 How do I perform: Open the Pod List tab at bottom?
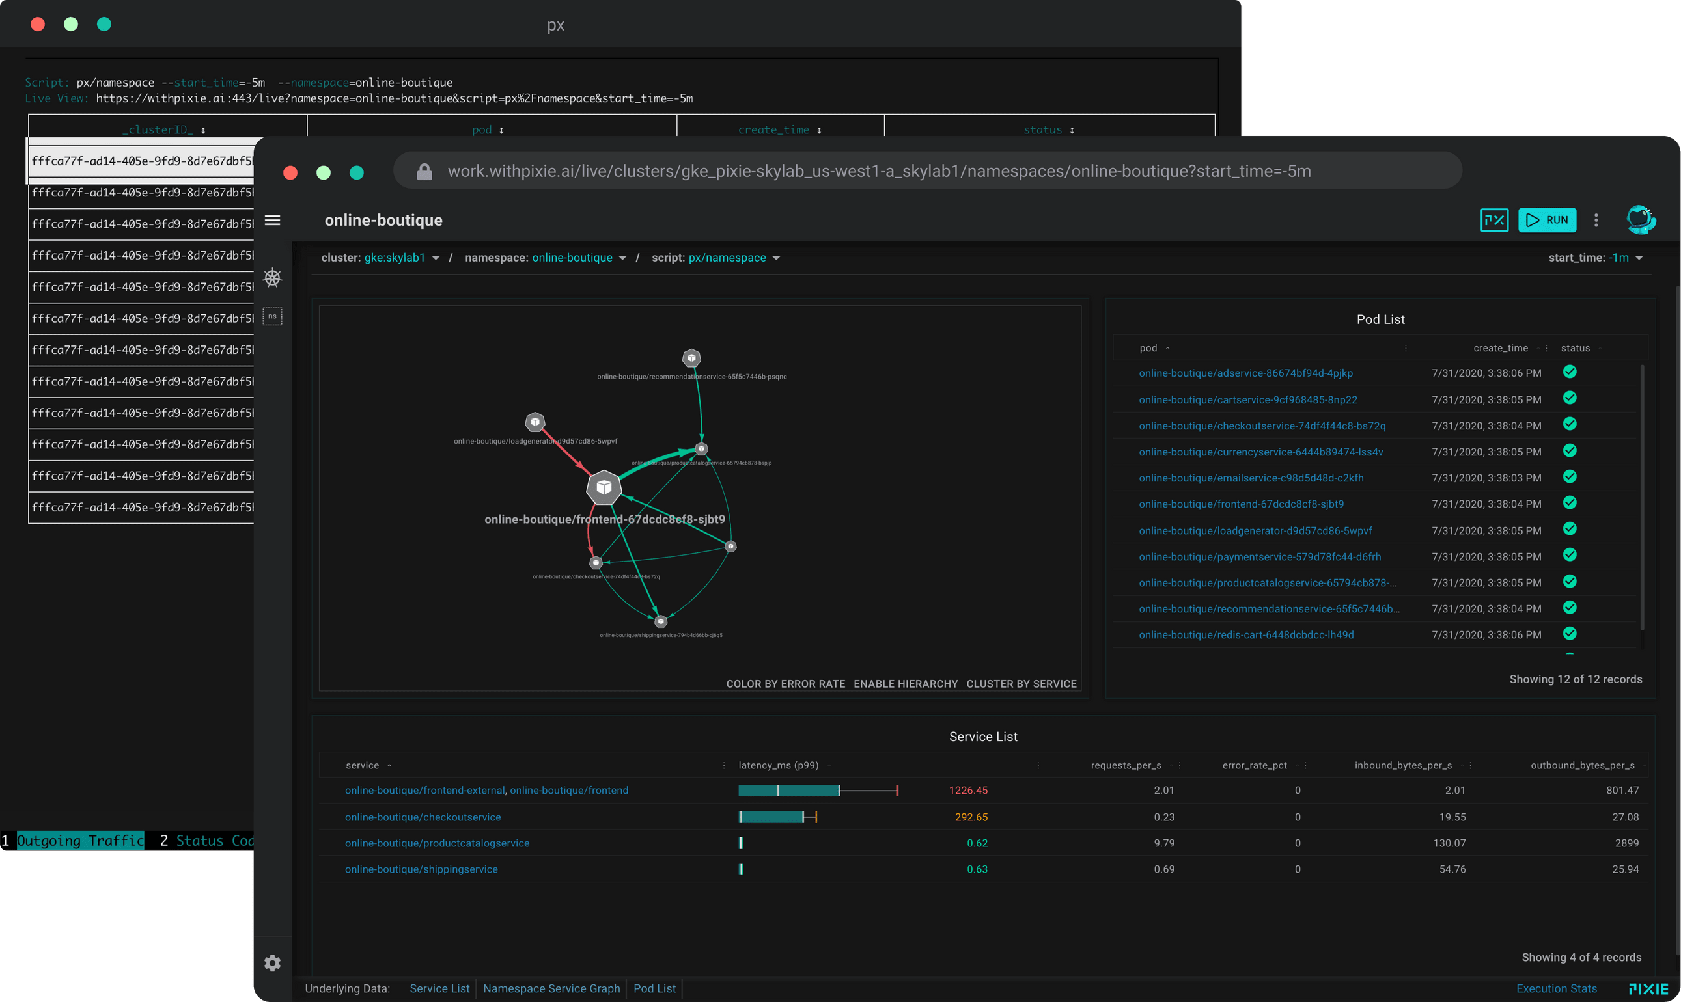coord(654,988)
